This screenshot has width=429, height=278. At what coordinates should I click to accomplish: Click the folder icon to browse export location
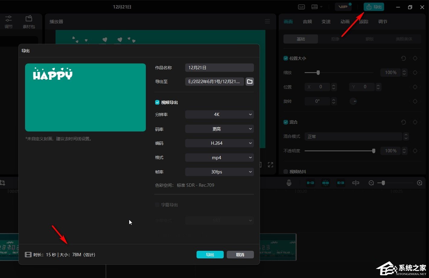coord(250,82)
